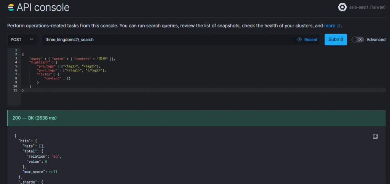The width and height of the screenshot is (390, 184).
Task: Open the Recent requests list
Action: coord(307,40)
